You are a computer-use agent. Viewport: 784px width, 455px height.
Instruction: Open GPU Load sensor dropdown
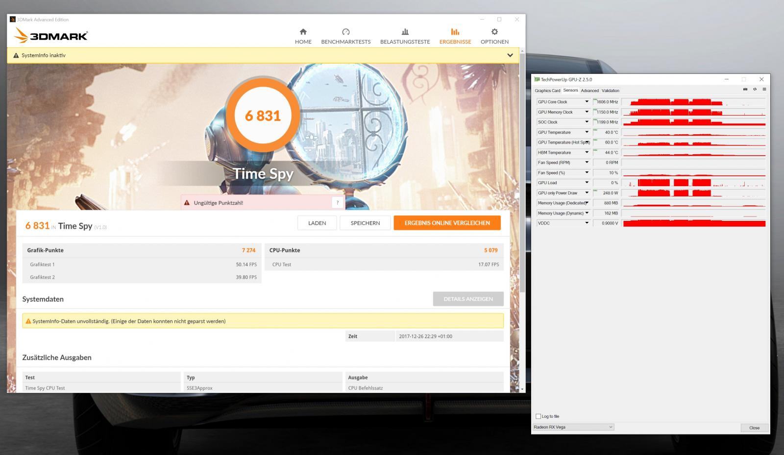(587, 183)
